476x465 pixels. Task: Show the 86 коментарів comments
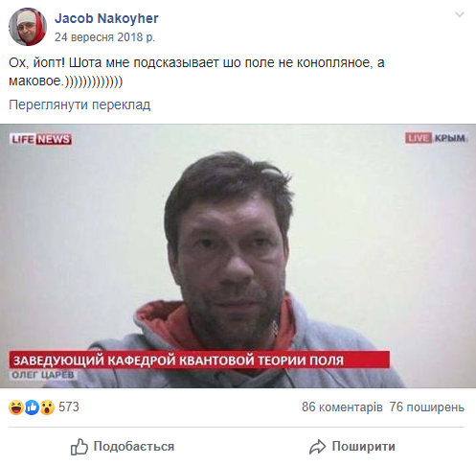(x=342, y=407)
